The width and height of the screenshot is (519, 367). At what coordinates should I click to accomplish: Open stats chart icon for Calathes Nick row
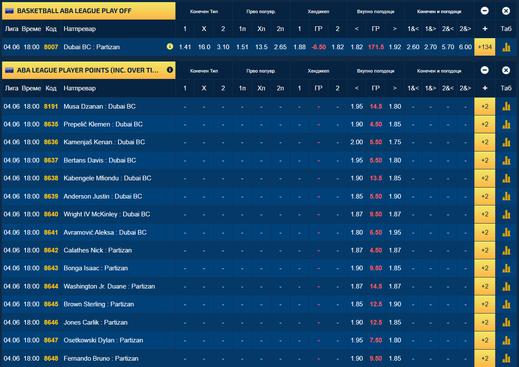[506, 250]
